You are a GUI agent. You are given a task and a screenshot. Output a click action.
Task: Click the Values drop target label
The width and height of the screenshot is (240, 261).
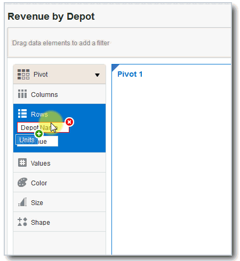[41, 164]
